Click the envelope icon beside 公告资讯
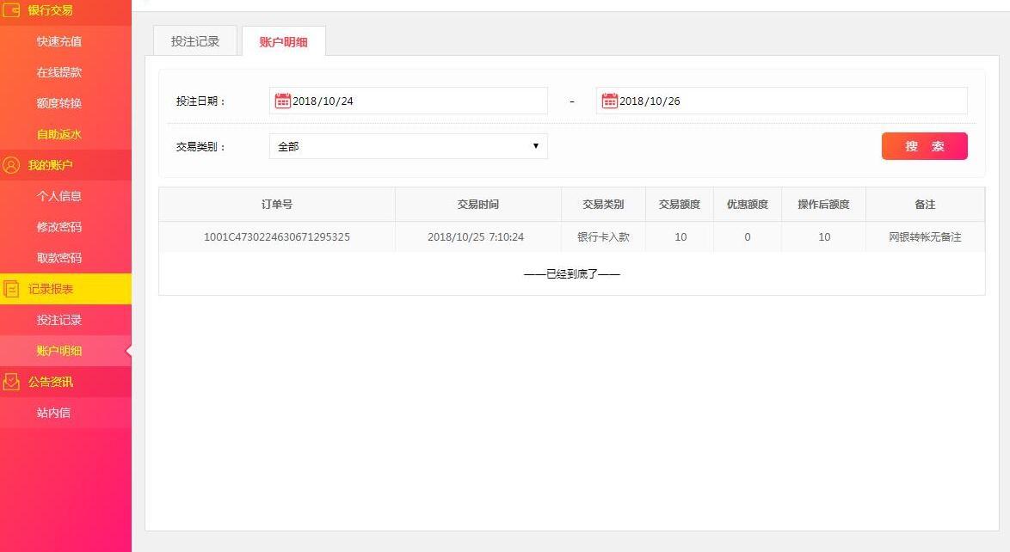Viewport: 1010px width, 552px height. [11, 382]
